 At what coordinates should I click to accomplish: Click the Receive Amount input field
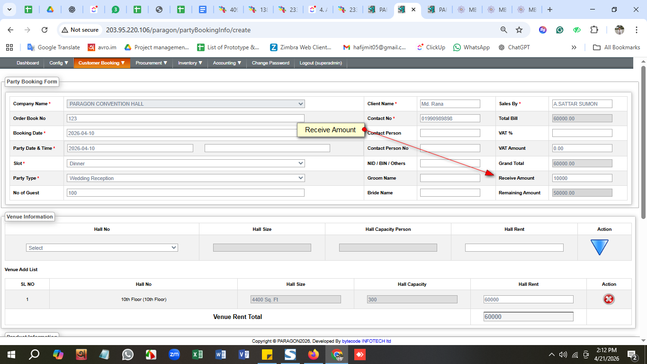coord(582,178)
